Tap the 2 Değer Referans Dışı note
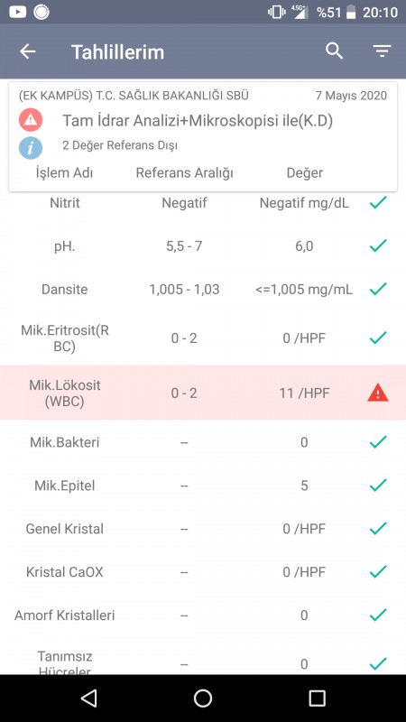The image size is (406, 722). coord(120,145)
